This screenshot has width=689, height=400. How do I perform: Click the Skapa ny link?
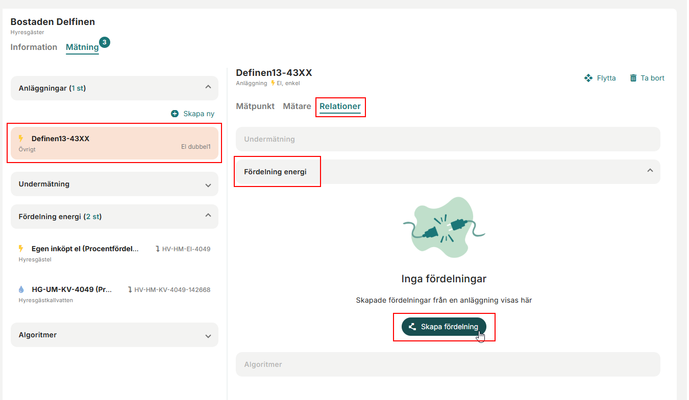[x=199, y=114]
